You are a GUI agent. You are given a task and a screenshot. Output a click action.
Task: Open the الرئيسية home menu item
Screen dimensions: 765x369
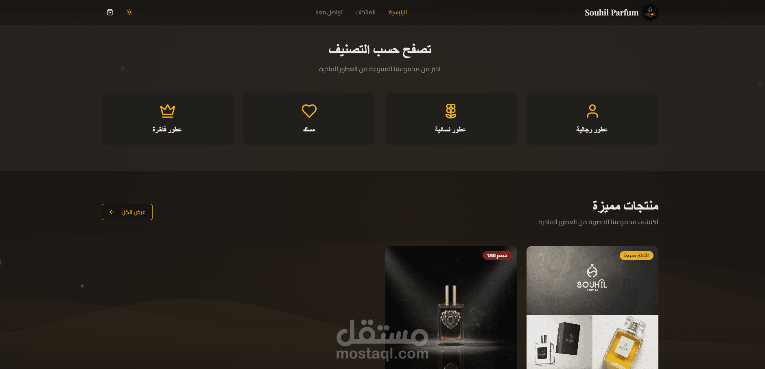click(x=398, y=12)
